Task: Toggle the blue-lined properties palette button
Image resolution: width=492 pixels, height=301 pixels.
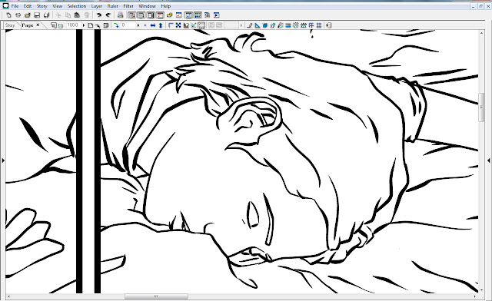Action: [188, 15]
